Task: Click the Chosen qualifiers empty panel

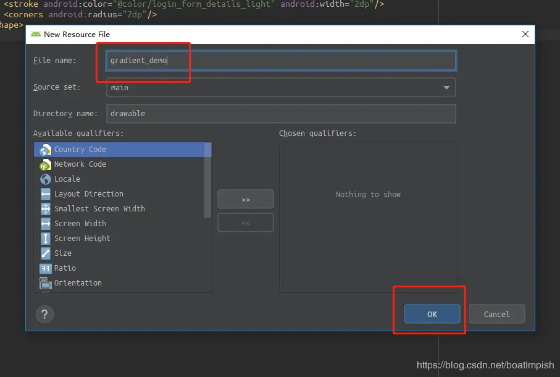Action: tap(368, 218)
